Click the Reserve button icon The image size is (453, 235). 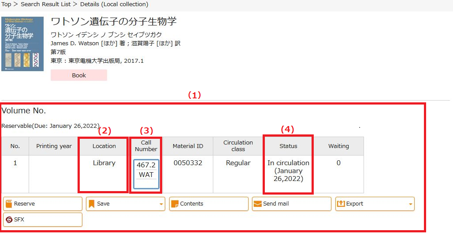(x=9, y=204)
